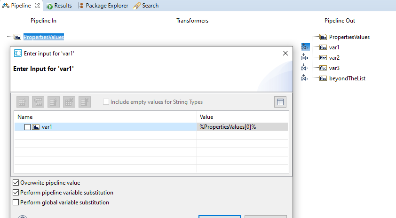Select the var1 name cell in table
The height and width of the screenshot is (218, 396).
[x=105, y=127]
